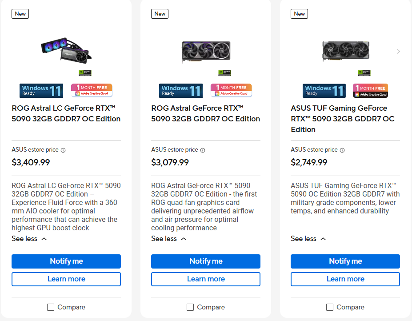This screenshot has width=412, height=321.
Task: Tick Compare for the ASUS TUF Gaming card
Action: tap(330, 307)
